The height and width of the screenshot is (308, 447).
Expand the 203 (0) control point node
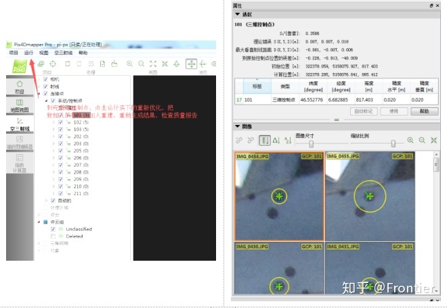pyautogui.click(x=54, y=143)
